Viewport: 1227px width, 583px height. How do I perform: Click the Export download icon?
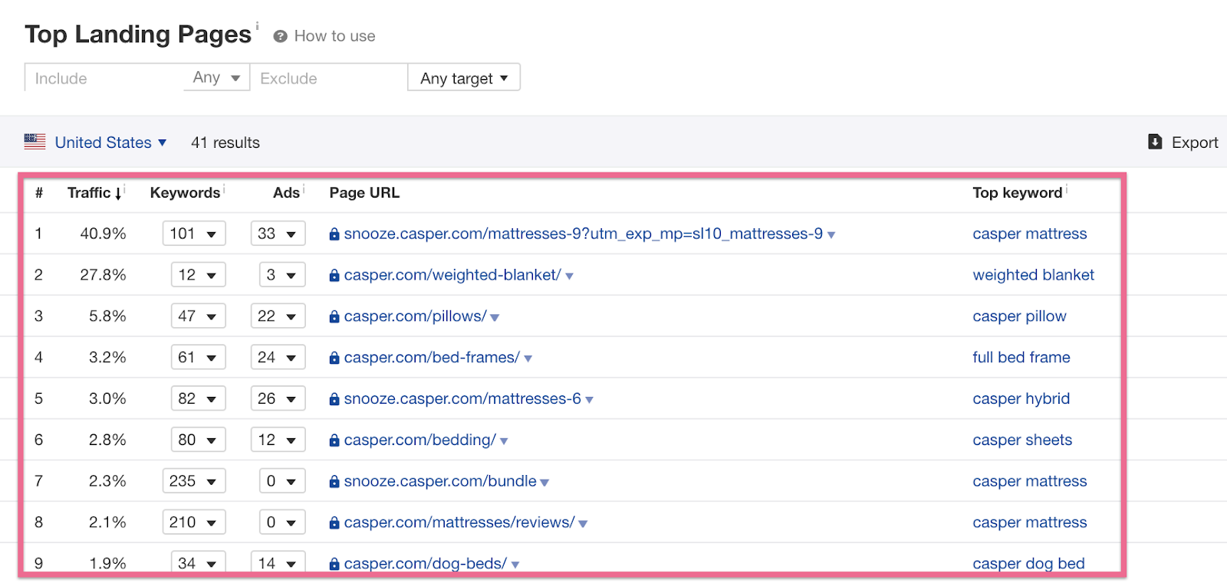click(1155, 142)
